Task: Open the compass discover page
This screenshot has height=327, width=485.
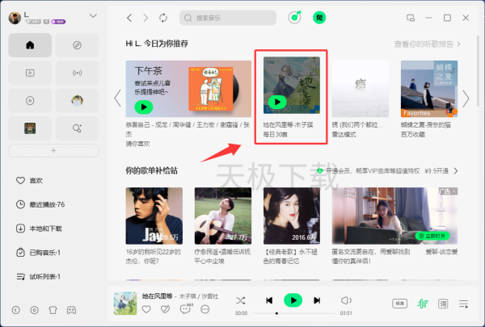Action: tap(77, 46)
